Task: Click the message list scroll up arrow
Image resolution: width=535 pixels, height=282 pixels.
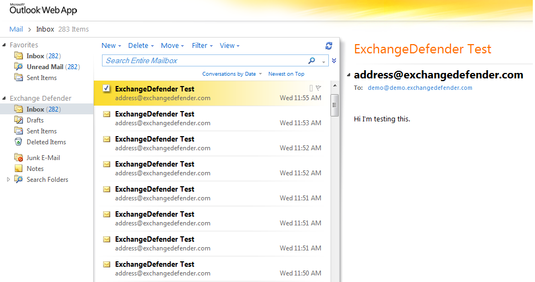Action: point(335,85)
